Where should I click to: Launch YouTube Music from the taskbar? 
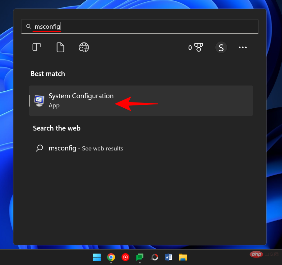[125, 257]
